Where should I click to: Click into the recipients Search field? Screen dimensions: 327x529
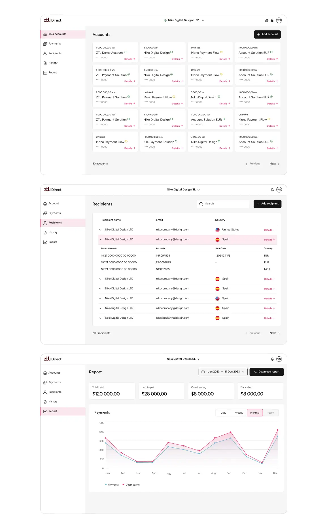225,204
